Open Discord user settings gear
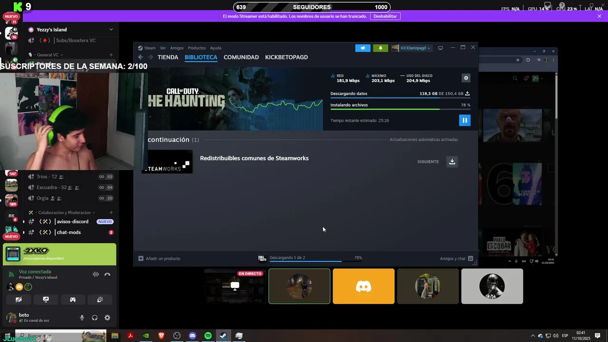This screenshot has height=342, width=608. 107,318
